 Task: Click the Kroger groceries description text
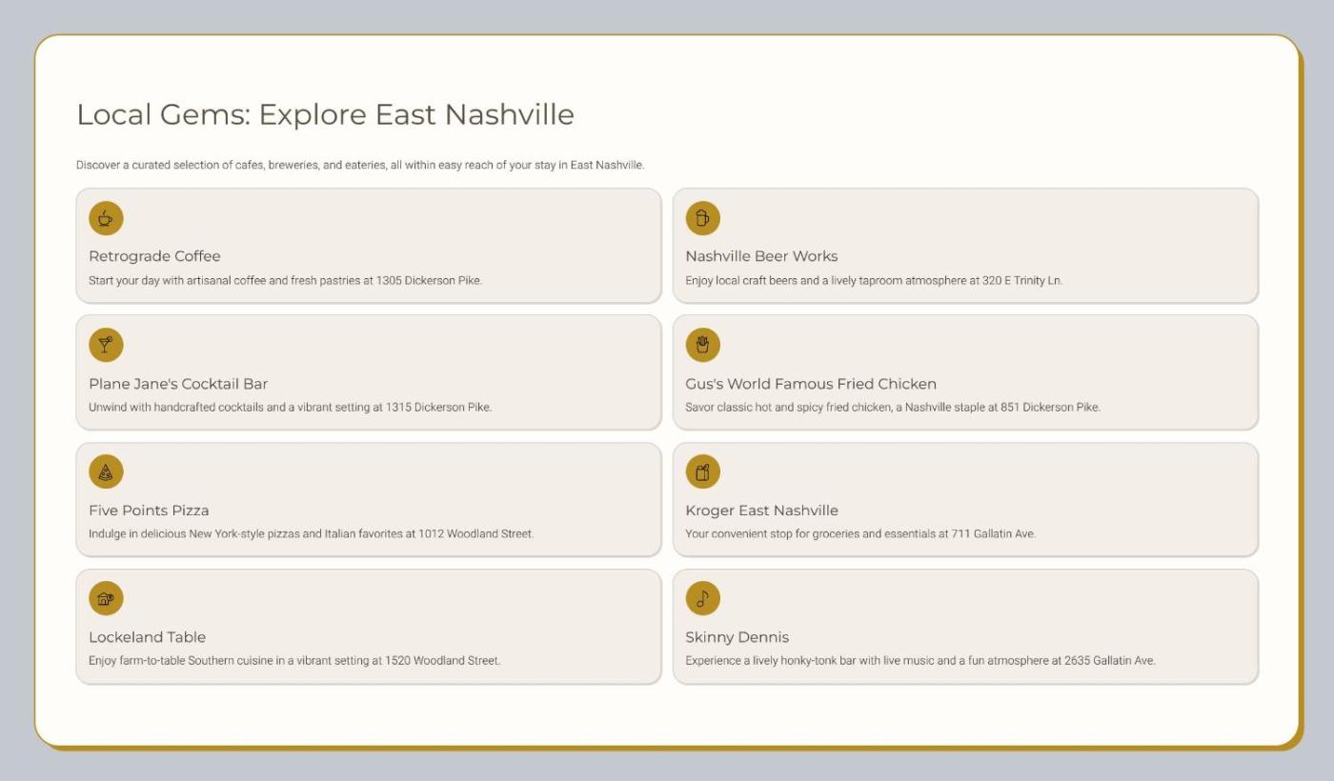click(859, 534)
